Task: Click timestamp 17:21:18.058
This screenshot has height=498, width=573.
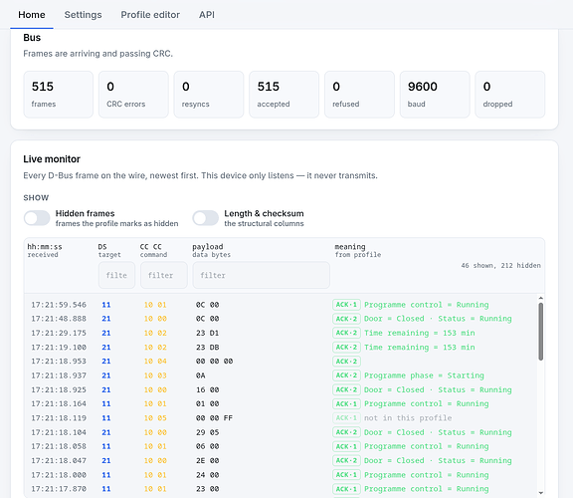Action: pos(59,446)
